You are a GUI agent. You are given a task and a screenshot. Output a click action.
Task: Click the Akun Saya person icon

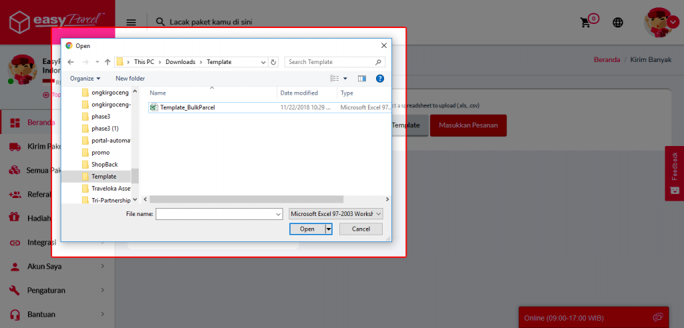(x=15, y=266)
